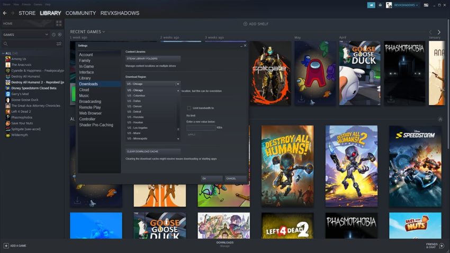Select Garry's Mod icon in games list

(x=8, y=94)
